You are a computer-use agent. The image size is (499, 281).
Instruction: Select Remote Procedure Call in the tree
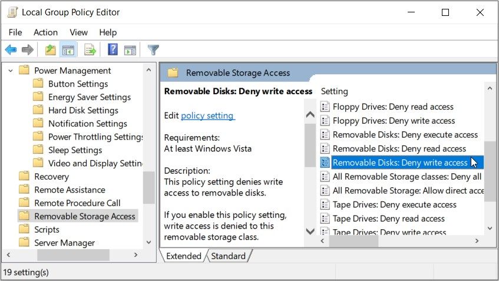[77, 203]
